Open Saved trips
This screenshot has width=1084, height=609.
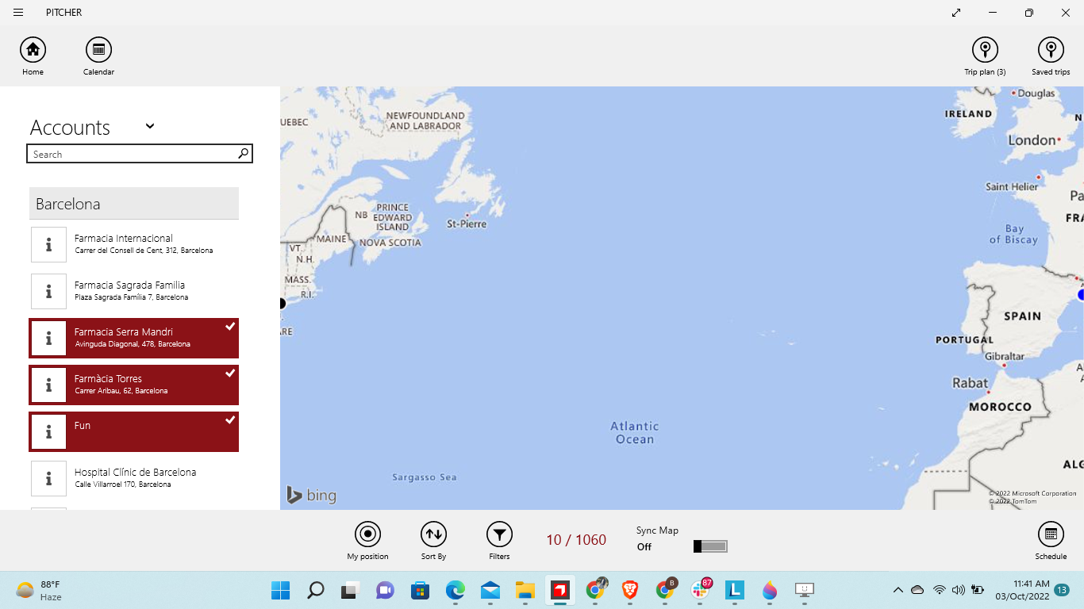coord(1051,50)
